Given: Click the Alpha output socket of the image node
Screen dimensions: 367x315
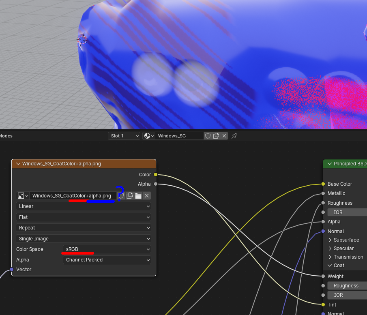Looking at the screenshot, I should [156, 184].
